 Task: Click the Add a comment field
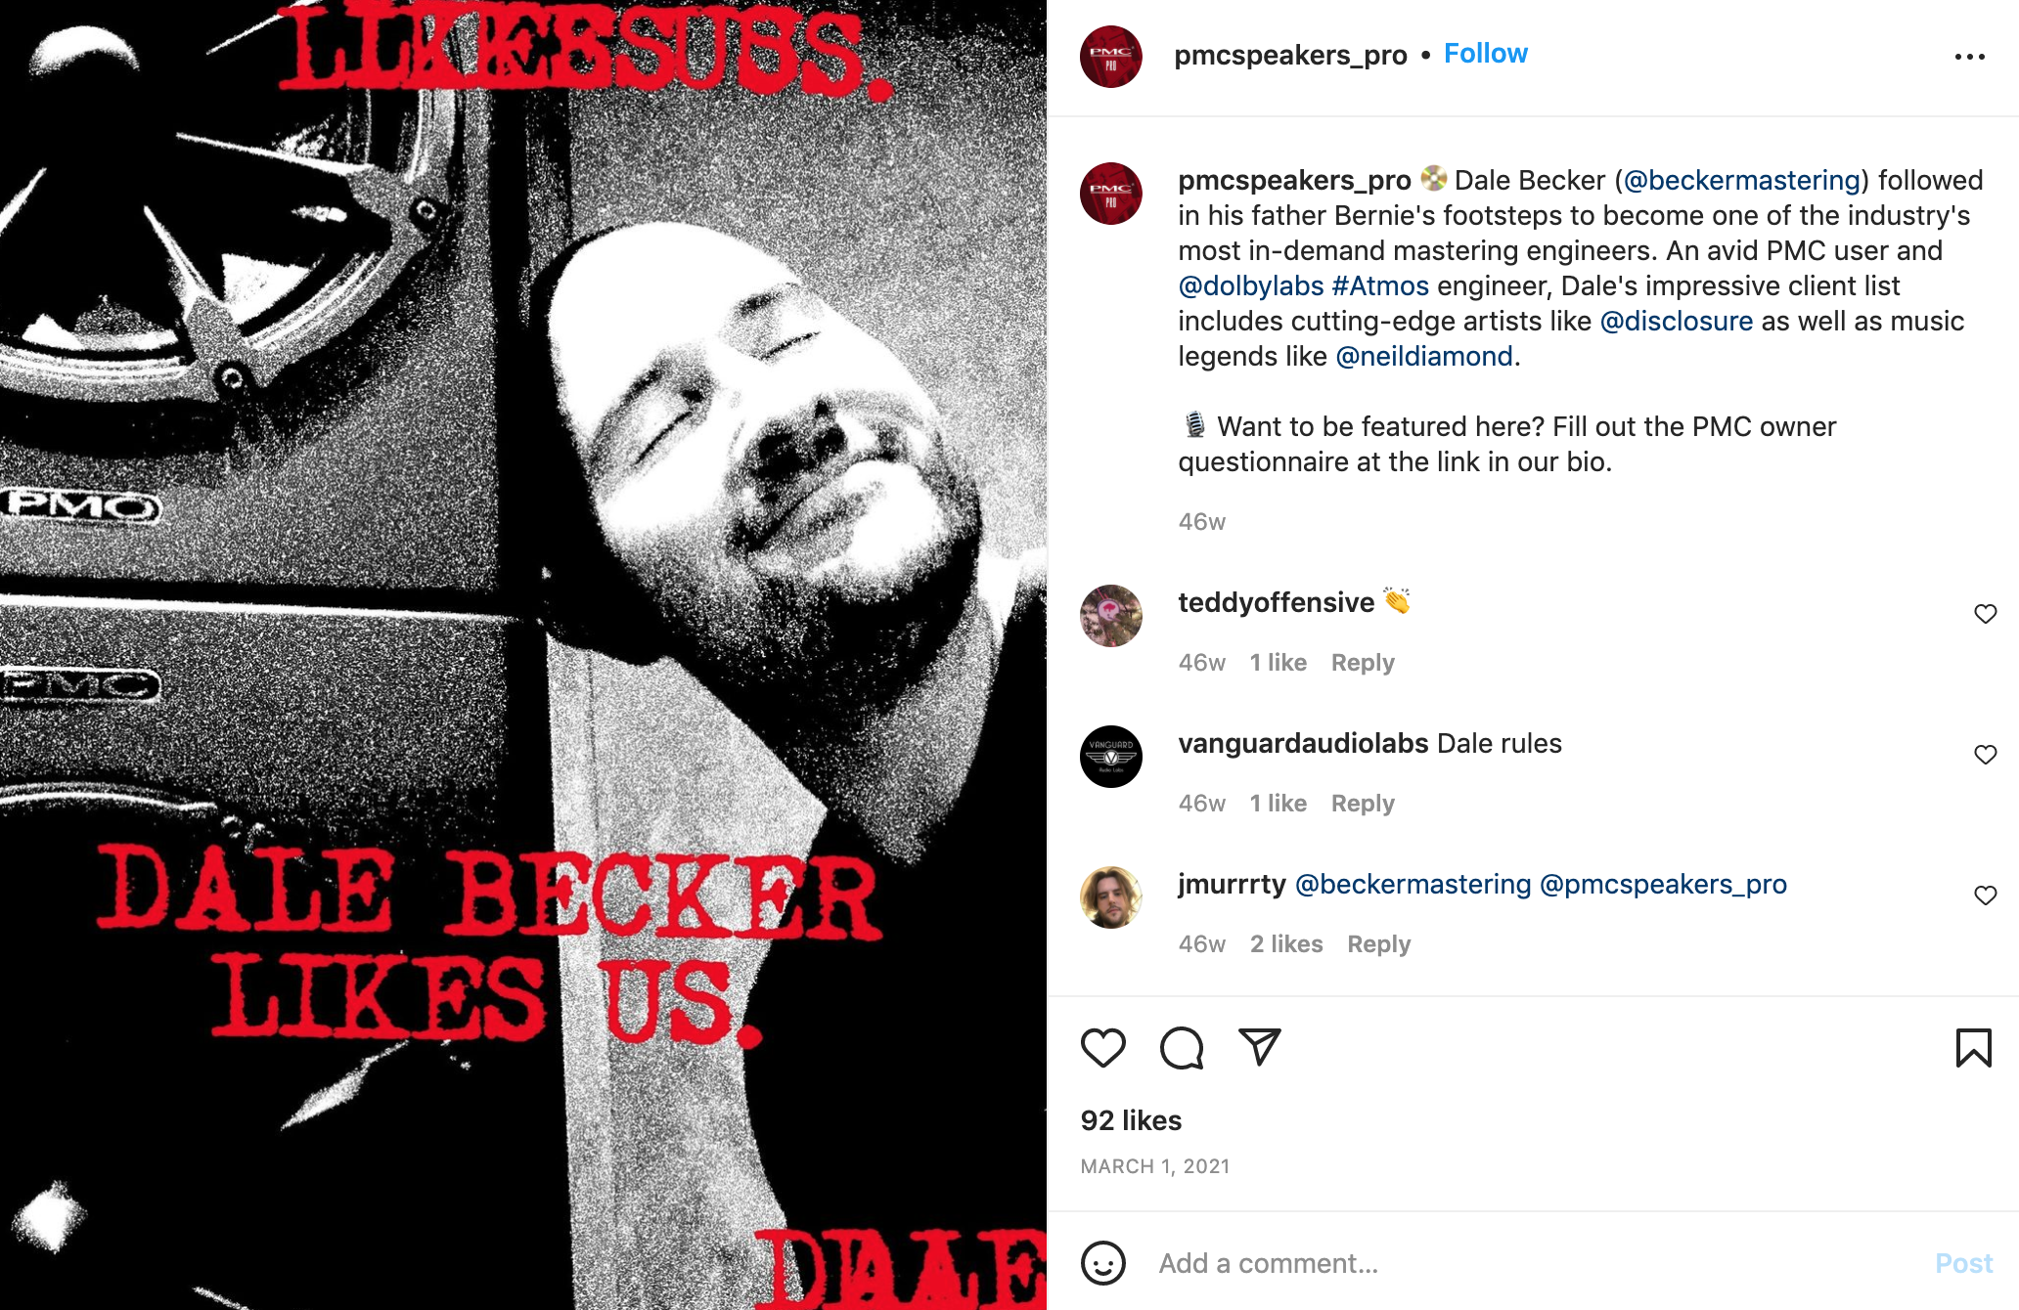tap(1536, 1263)
